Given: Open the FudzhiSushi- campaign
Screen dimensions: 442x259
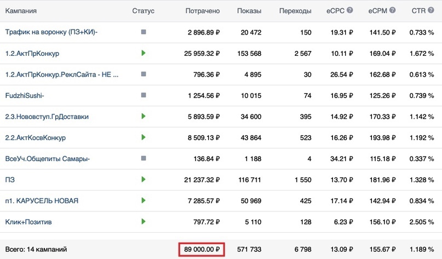Looking at the screenshot, I should (x=25, y=95).
